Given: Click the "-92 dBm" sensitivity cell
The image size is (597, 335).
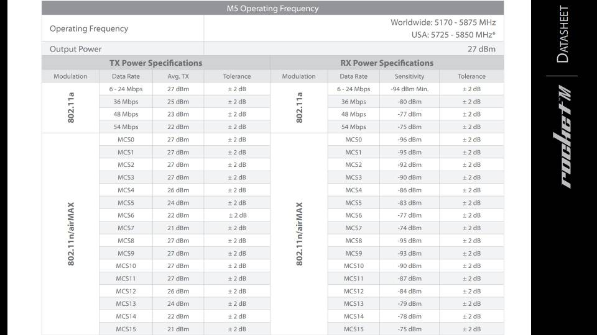Looking at the screenshot, I should click(409, 165).
